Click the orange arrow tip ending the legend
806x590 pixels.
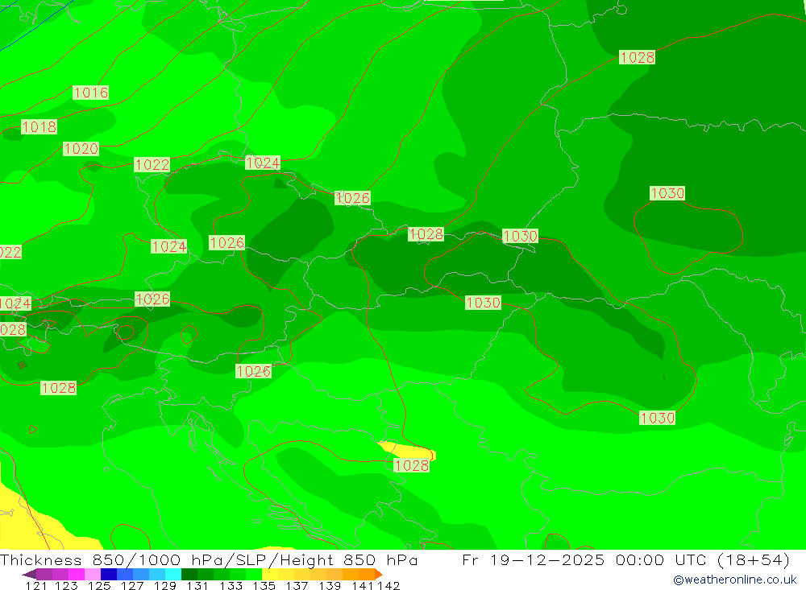point(379,574)
